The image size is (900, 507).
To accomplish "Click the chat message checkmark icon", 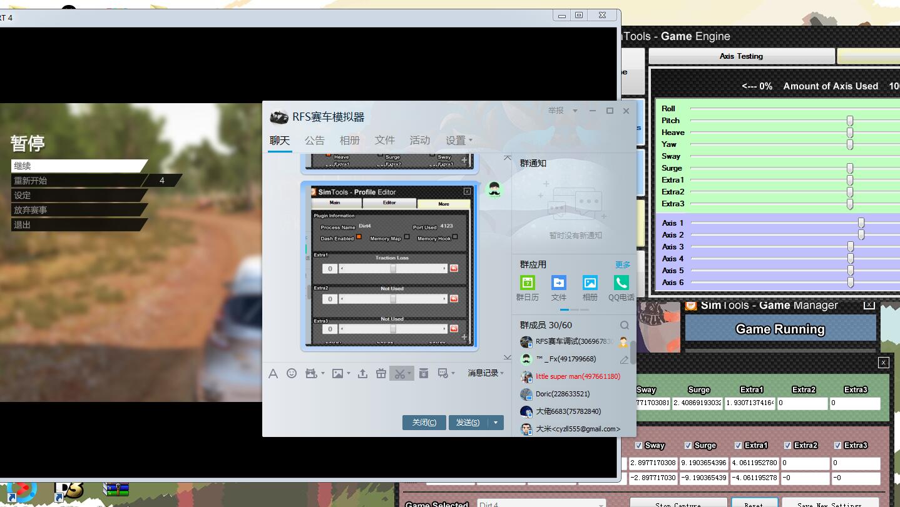I will (442, 373).
